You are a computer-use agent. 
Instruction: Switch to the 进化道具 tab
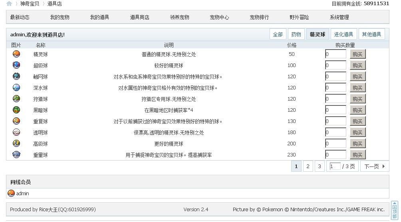pyautogui.click(x=343, y=34)
